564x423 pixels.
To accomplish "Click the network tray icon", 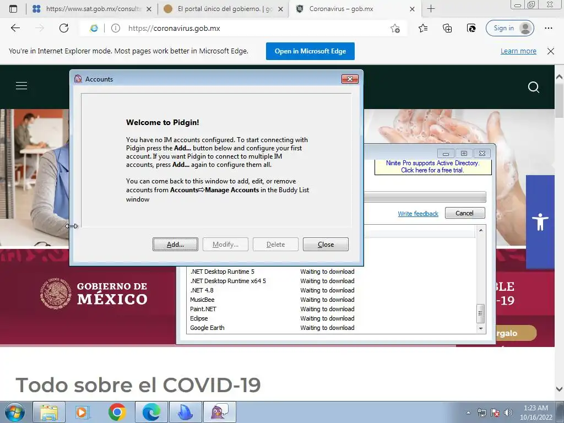I will [x=481, y=413].
